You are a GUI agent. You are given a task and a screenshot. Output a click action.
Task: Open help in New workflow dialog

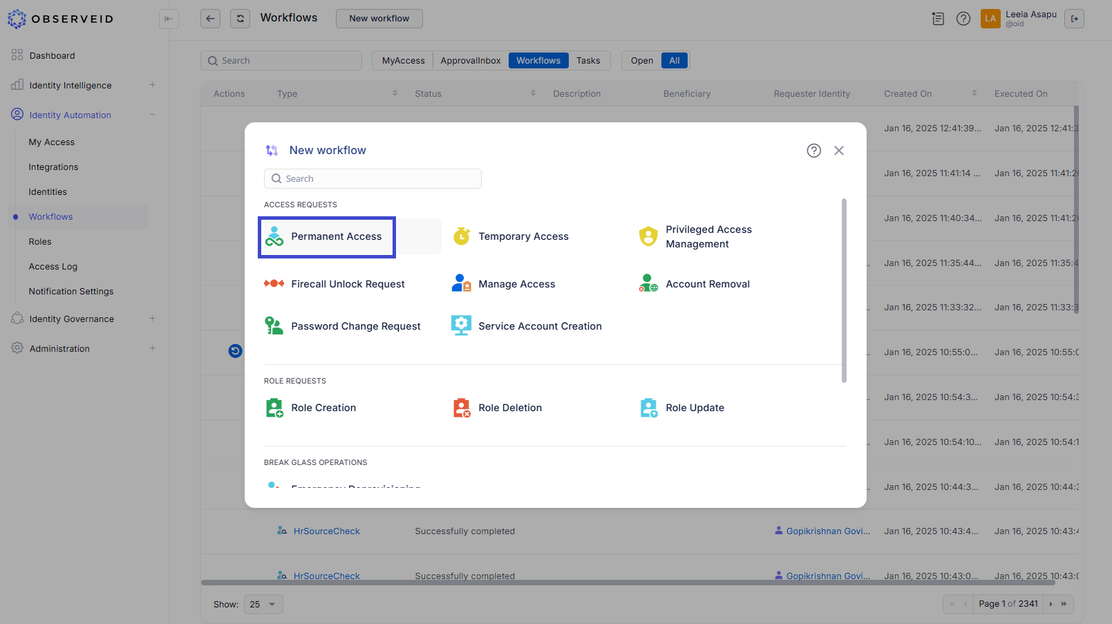(x=813, y=151)
